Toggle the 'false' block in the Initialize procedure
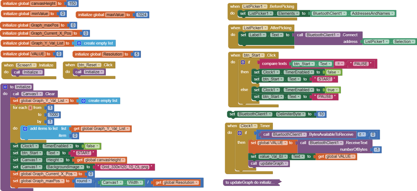 [x=92, y=146]
